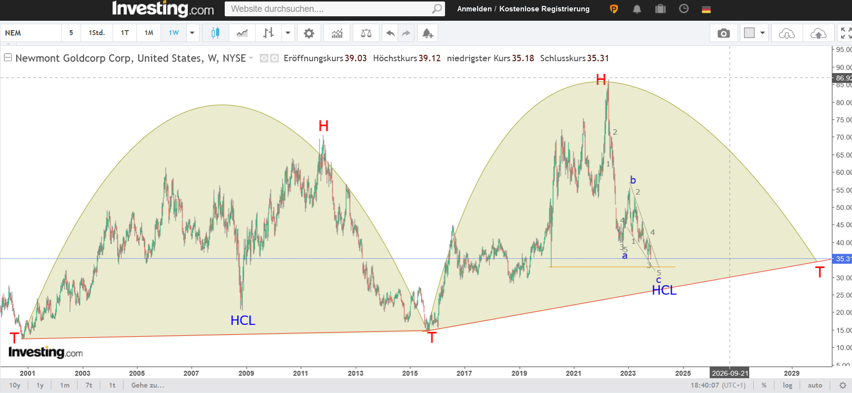Expand the chart type dropdown arrow
852x393 pixels.
pos(288,33)
